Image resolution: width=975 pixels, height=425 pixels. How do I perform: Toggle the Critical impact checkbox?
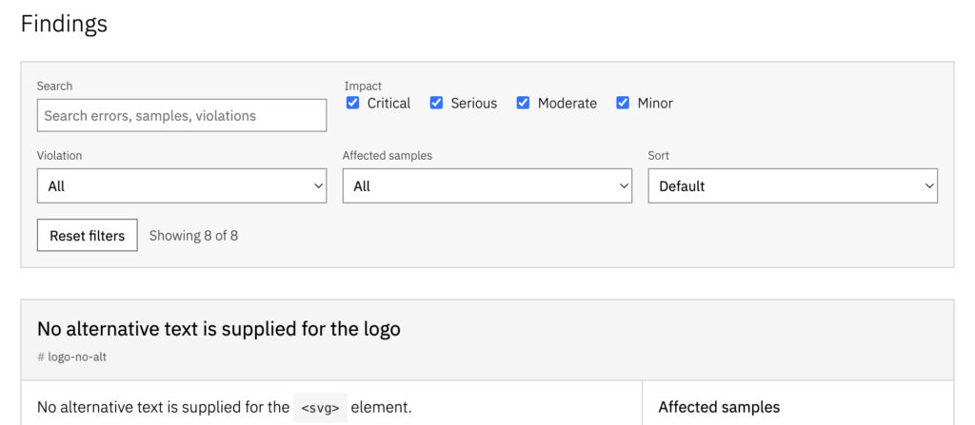pos(352,103)
